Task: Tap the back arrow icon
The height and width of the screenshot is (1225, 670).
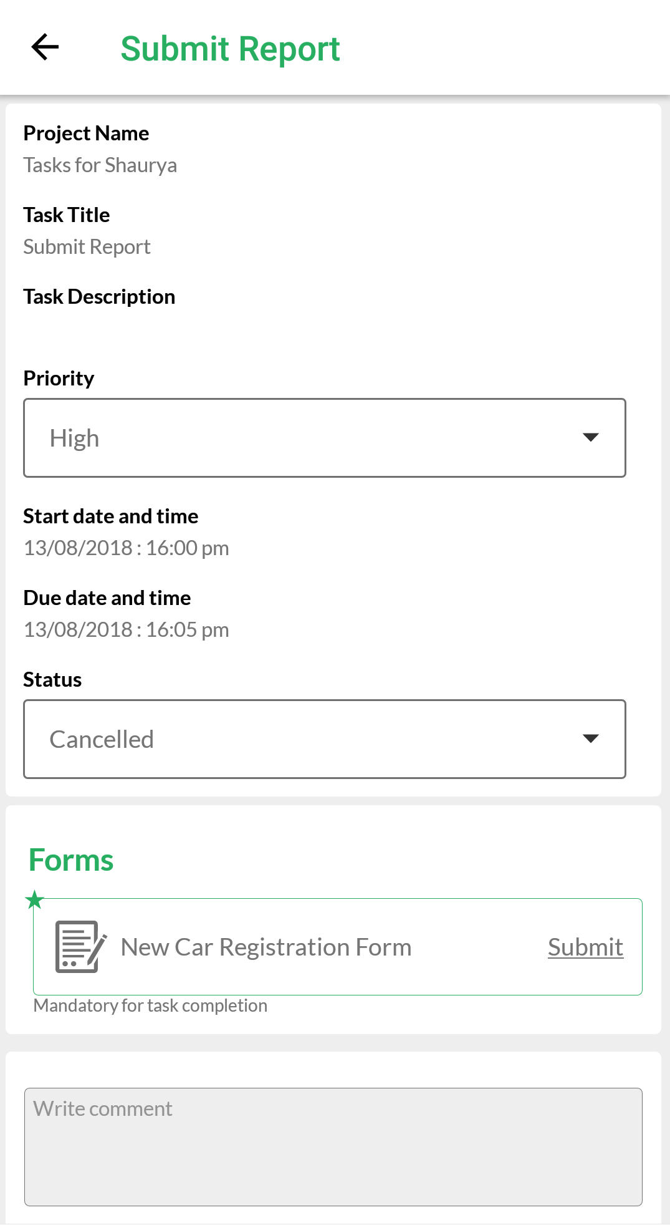Action: 45,47
